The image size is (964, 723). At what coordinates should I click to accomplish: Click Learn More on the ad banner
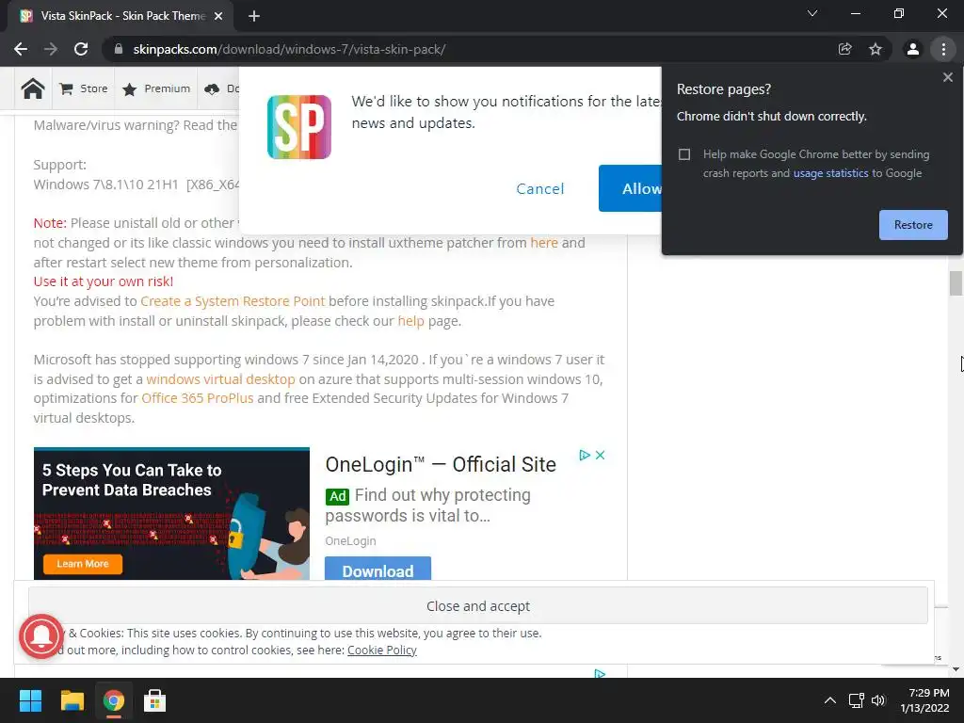[83, 564]
